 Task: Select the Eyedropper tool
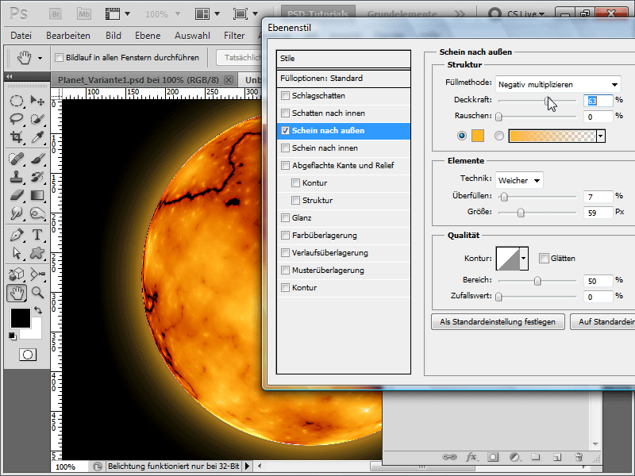coord(37,137)
